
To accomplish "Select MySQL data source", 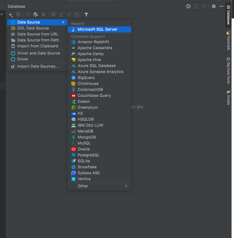I will click(99, 143).
